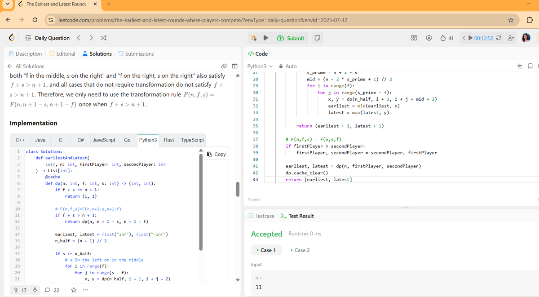The height and width of the screenshot is (297, 539).
Task: Star the solution to favorite it
Action: tap(73, 290)
